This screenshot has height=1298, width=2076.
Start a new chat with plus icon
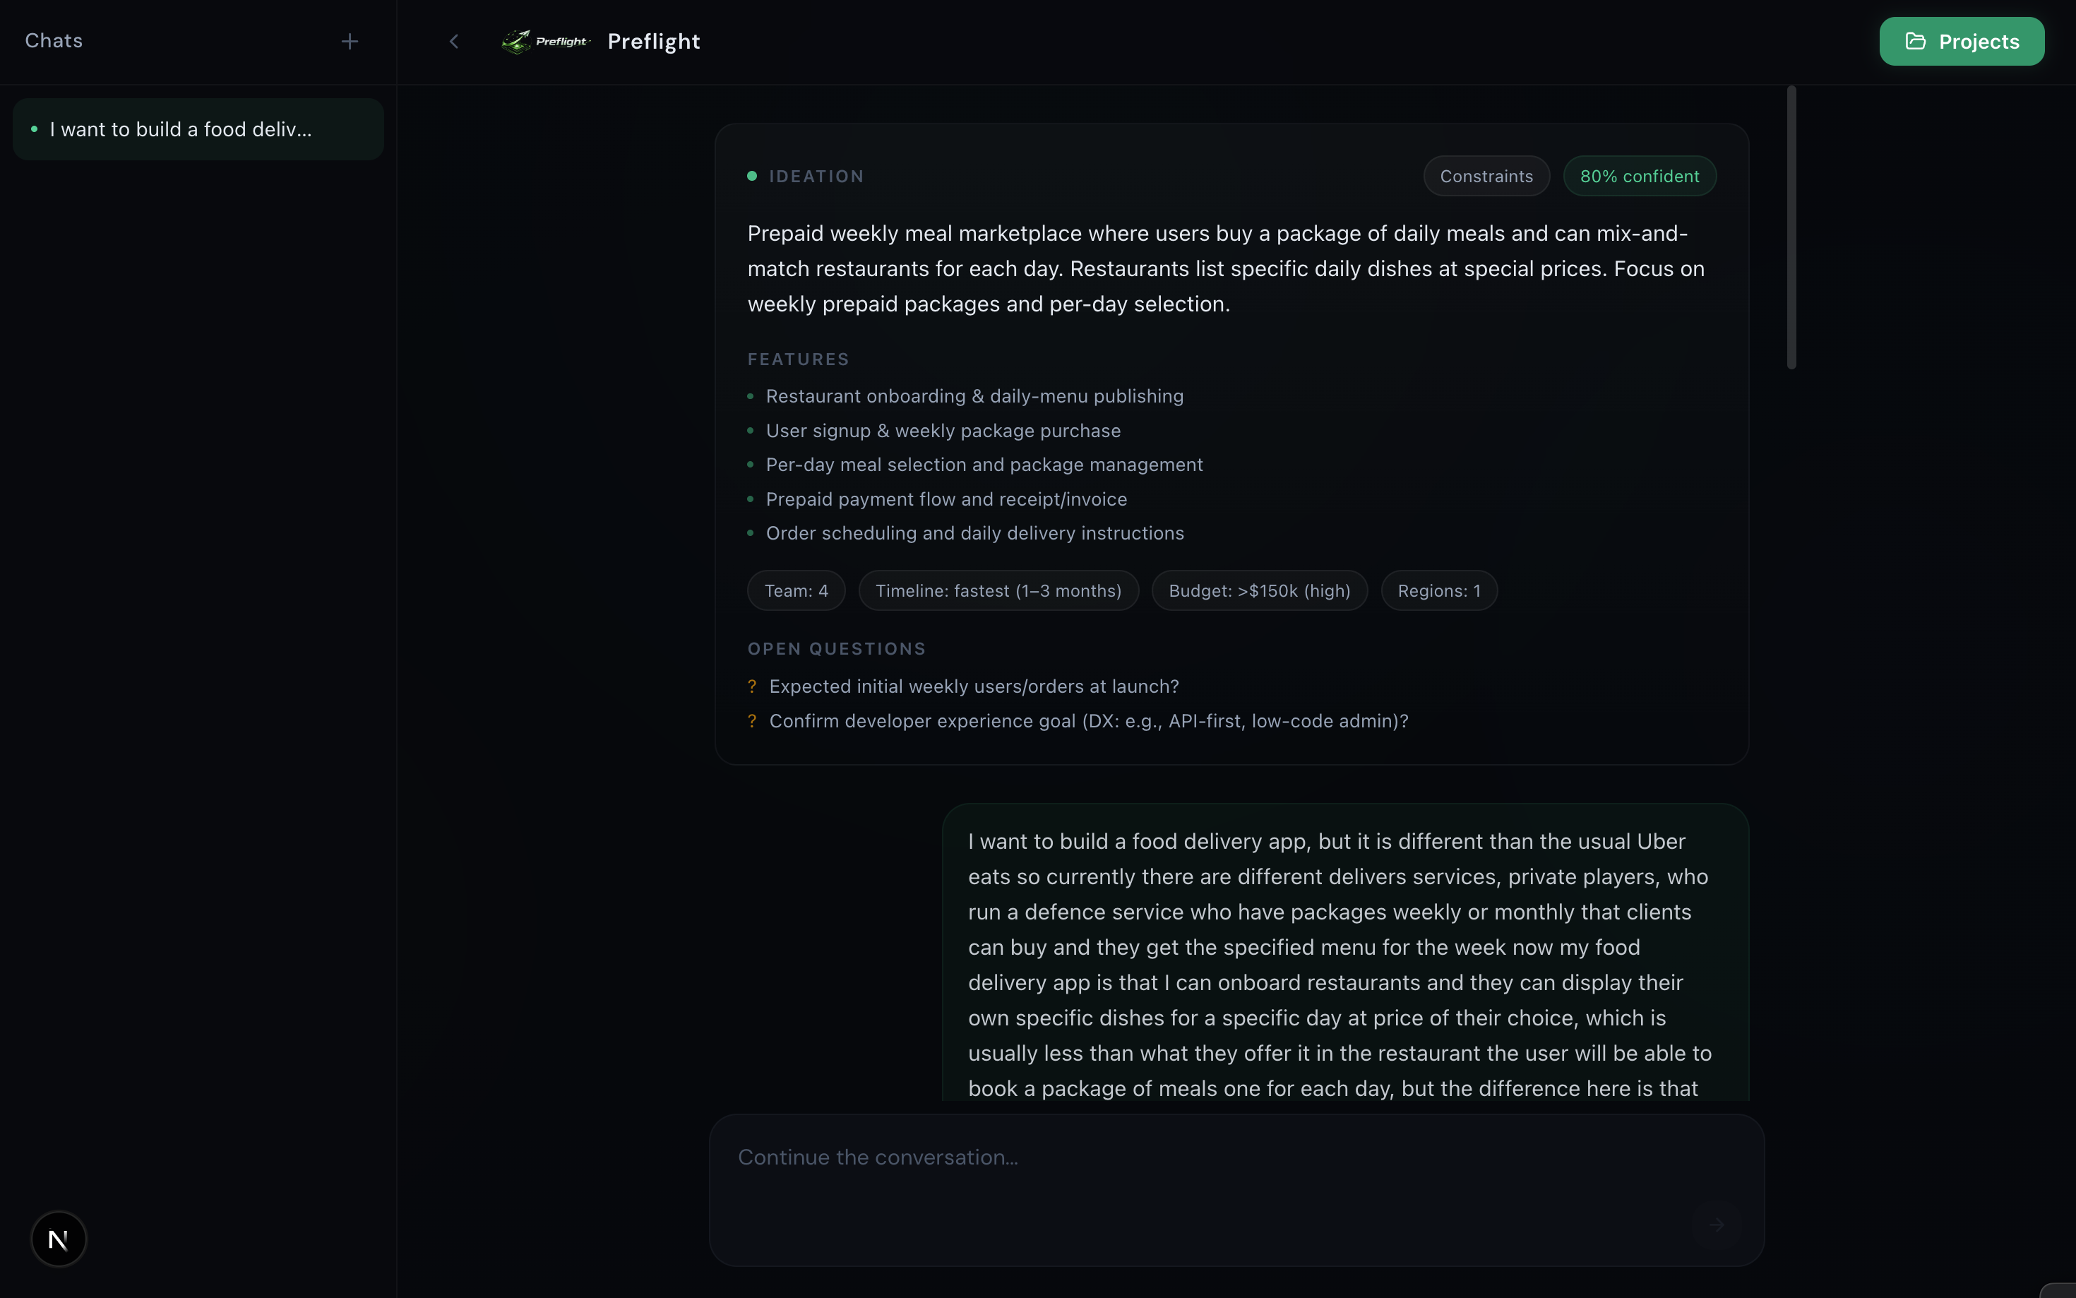pyautogui.click(x=350, y=41)
